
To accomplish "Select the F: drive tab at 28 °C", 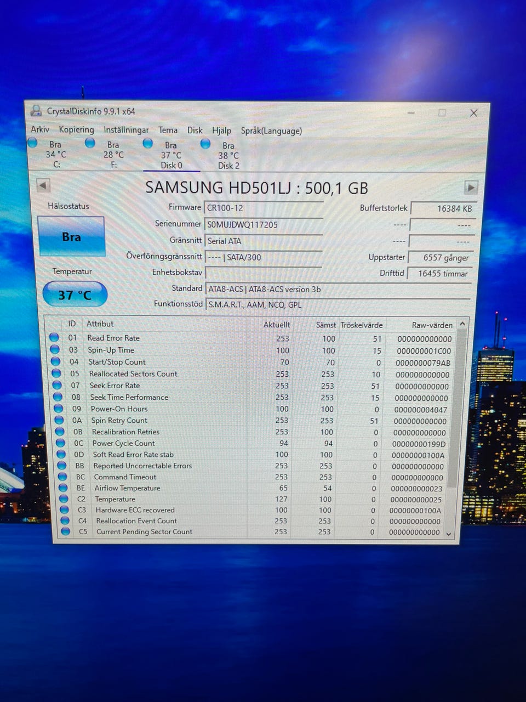I will click(x=113, y=155).
